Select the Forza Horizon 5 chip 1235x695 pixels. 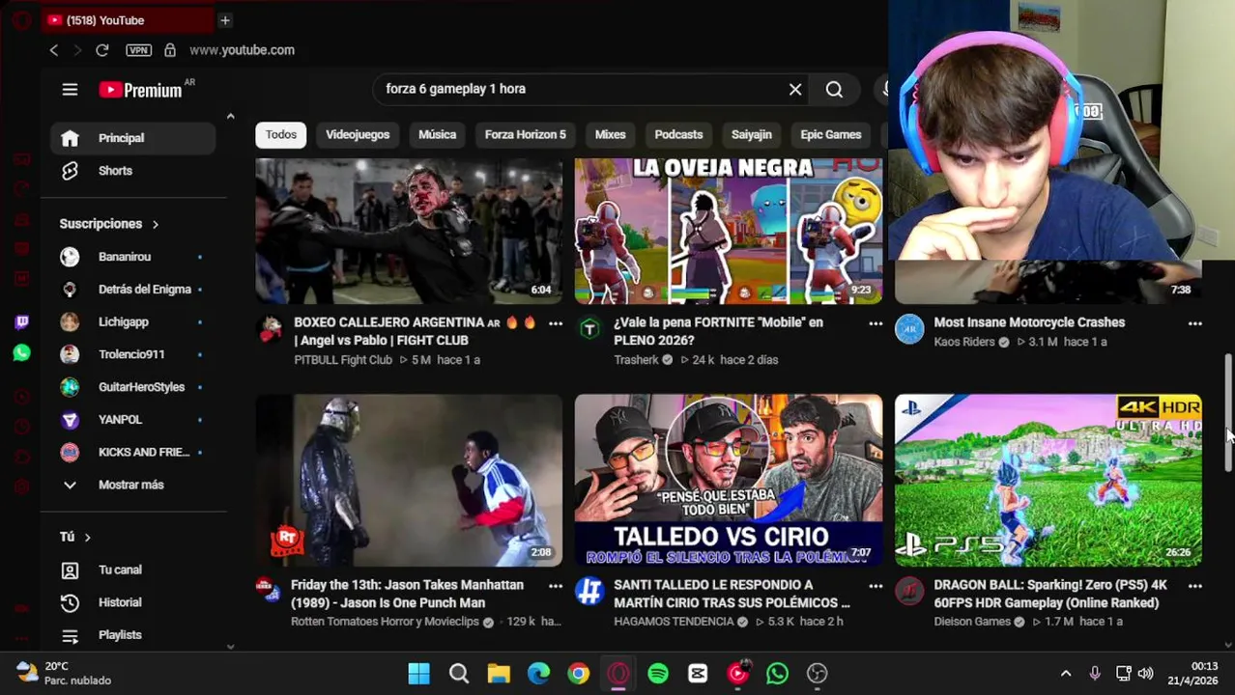click(526, 134)
